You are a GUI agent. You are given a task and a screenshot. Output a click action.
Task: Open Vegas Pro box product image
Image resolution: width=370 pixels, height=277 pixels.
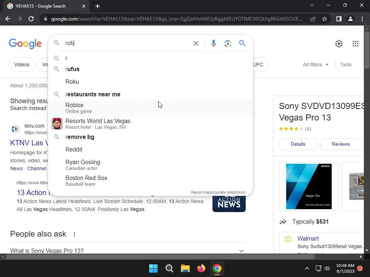[309, 186]
